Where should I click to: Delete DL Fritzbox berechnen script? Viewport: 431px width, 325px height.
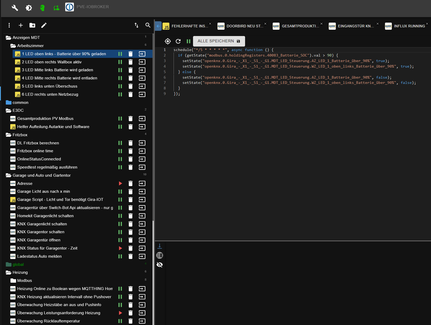pos(130,143)
